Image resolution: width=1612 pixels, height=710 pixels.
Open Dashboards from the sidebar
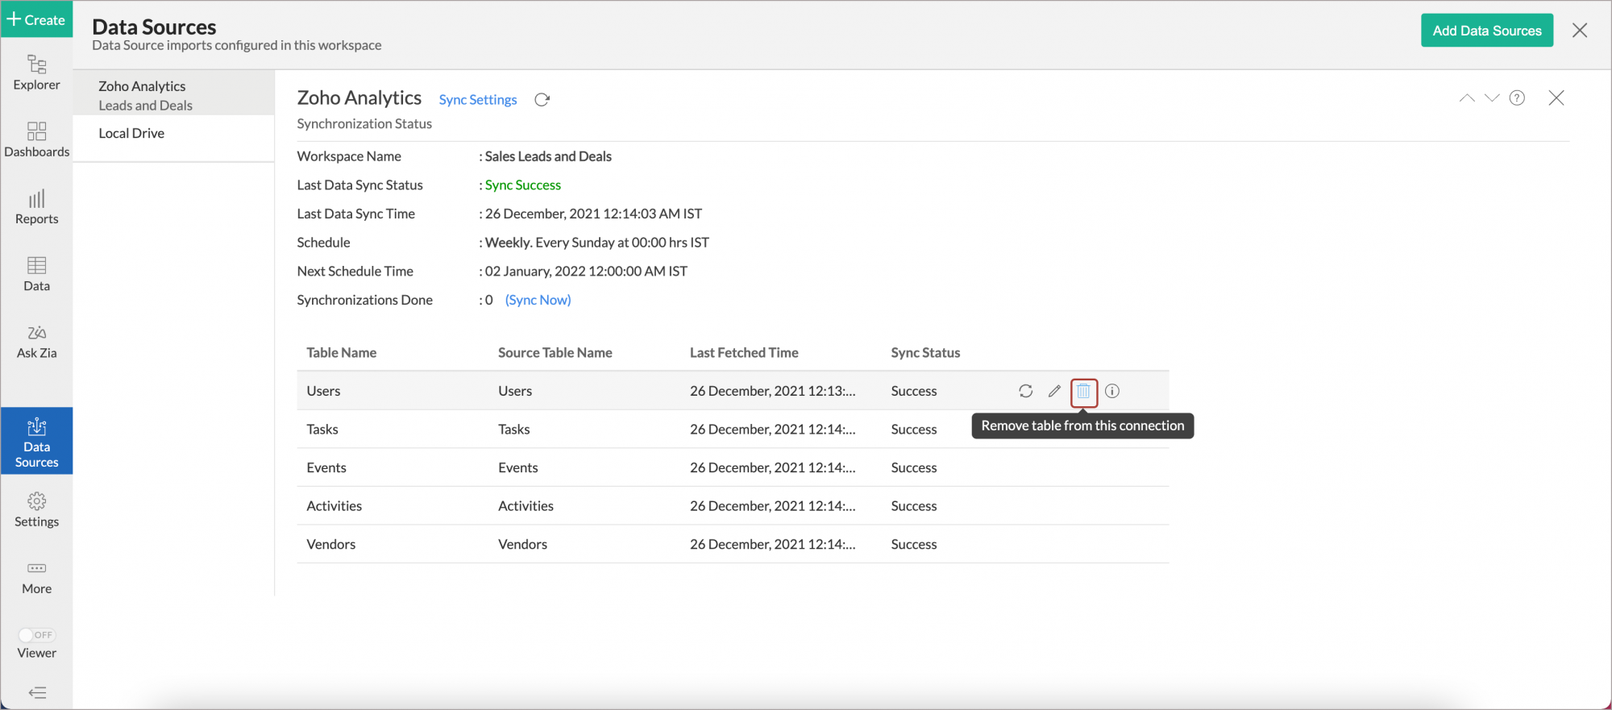point(36,139)
